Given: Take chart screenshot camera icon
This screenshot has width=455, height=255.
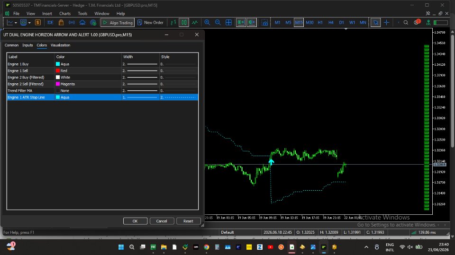Looking at the screenshot, I should (264, 23).
